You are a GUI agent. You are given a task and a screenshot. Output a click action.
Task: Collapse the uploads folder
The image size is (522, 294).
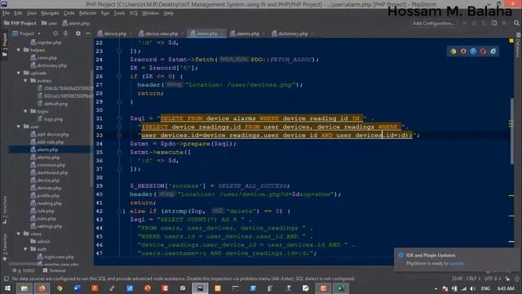19,73
